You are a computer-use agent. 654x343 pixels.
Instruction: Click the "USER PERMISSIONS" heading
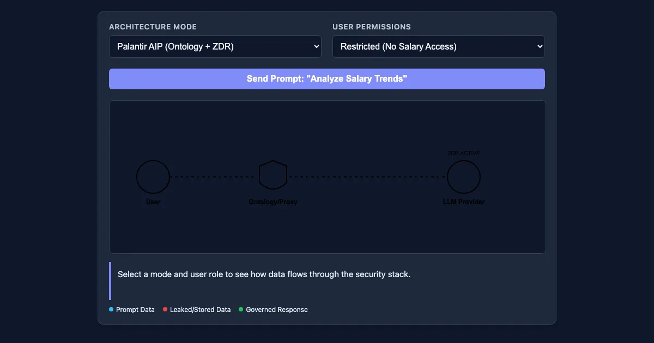click(372, 27)
